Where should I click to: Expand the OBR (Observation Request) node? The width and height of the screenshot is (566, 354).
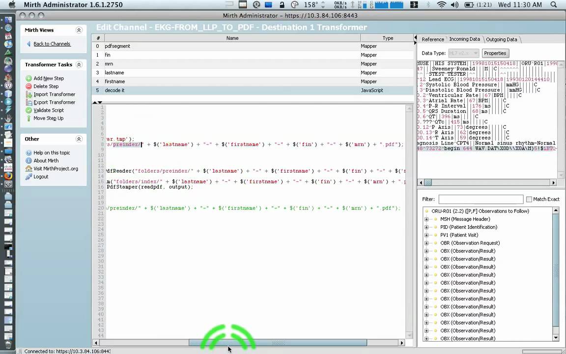pos(426,243)
